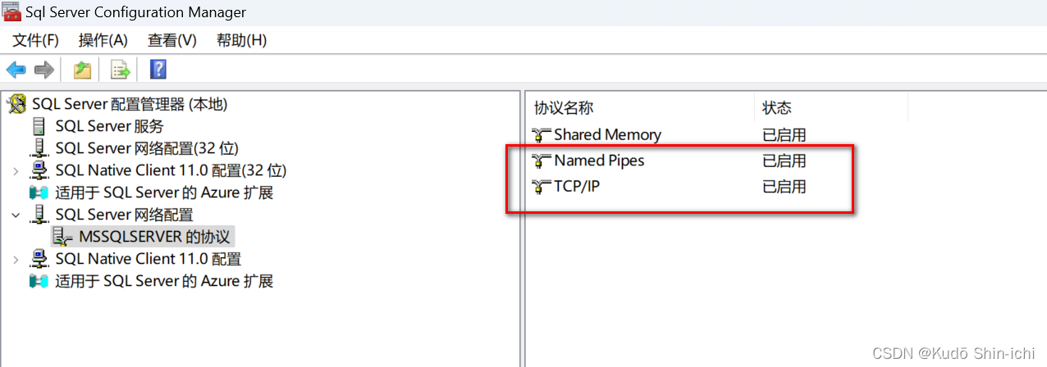Click the Up one level folder icon
Viewport: 1047px width, 367px height.
click(x=82, y=70)
